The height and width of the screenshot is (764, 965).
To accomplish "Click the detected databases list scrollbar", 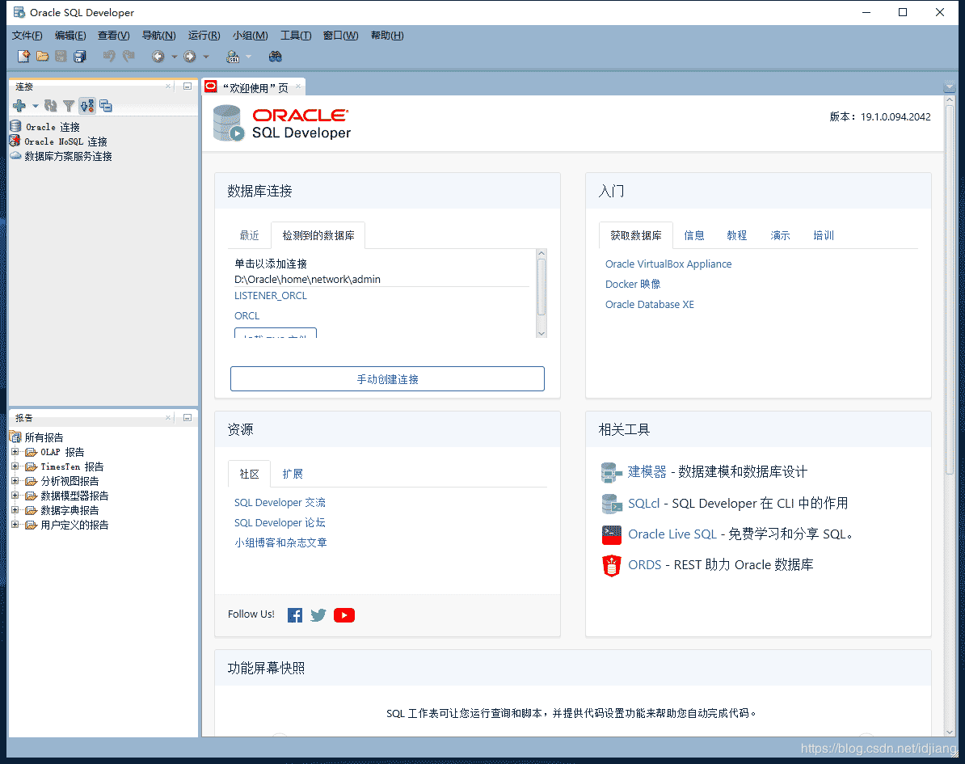I will click(541, 287).
